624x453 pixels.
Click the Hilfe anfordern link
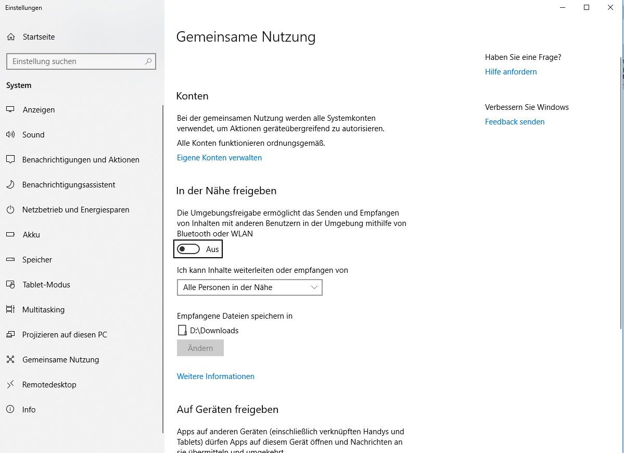point(511,72)
